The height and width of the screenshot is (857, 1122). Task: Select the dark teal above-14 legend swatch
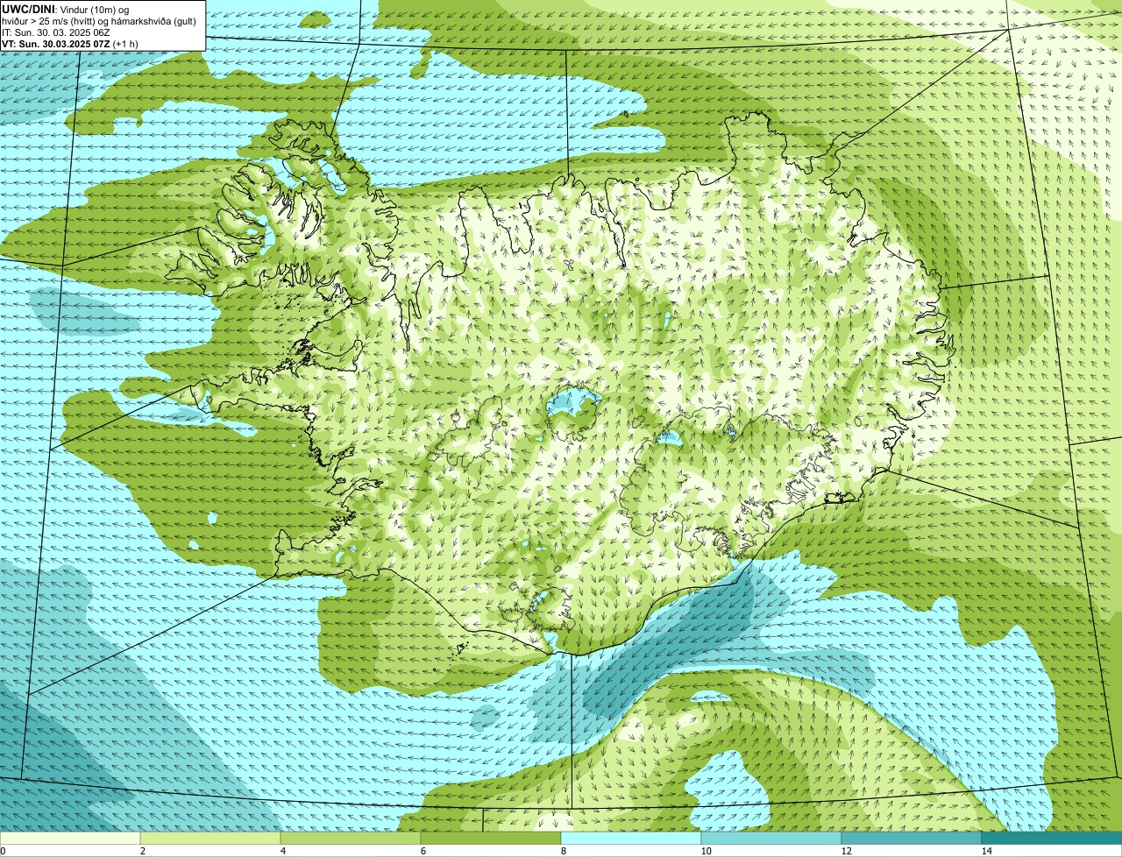1052,838
